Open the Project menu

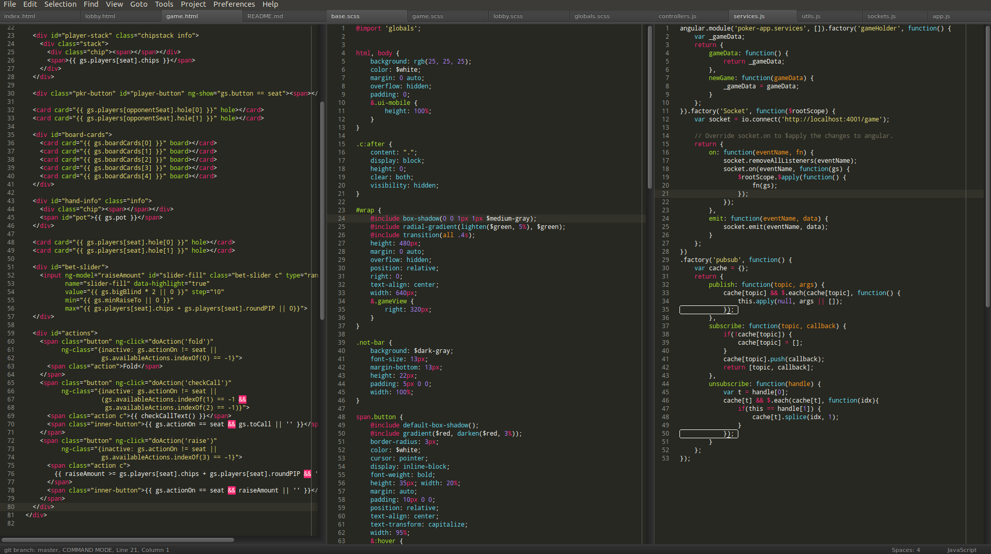click(193, 4)
